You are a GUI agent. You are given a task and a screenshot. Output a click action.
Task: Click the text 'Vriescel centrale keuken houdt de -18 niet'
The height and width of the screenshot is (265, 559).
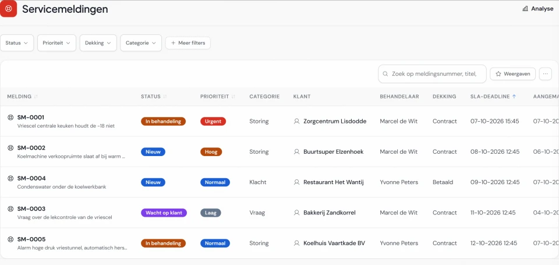coord(66,126)
